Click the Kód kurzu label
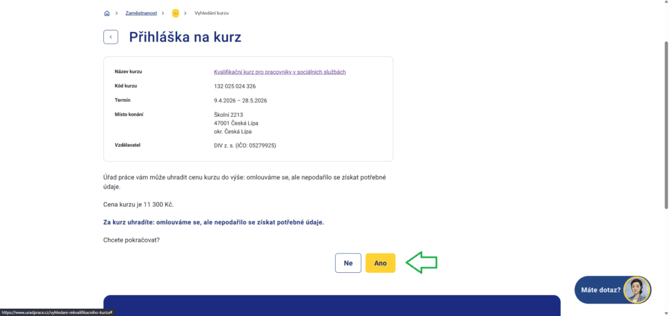Viewport: 669px width, 316px height. point(126,86)
